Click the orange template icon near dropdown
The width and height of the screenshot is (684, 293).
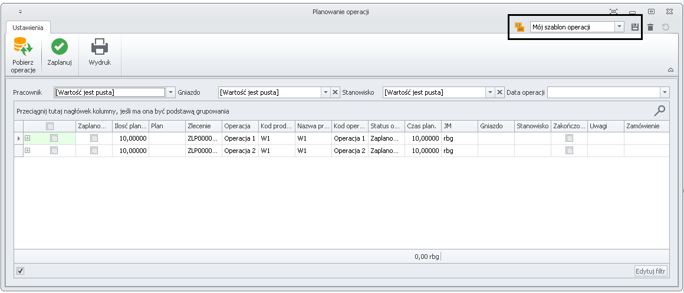pyautogui.click(x=519, y=27)
